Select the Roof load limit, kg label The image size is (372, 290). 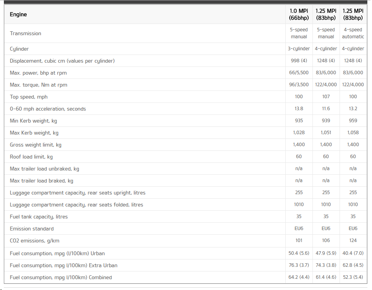pos(31,157)
